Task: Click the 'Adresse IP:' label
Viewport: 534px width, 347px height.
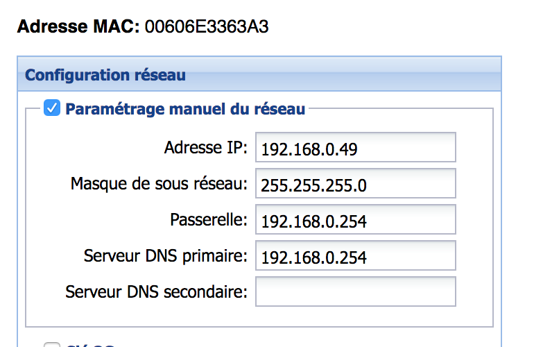Action: (206, 148)
